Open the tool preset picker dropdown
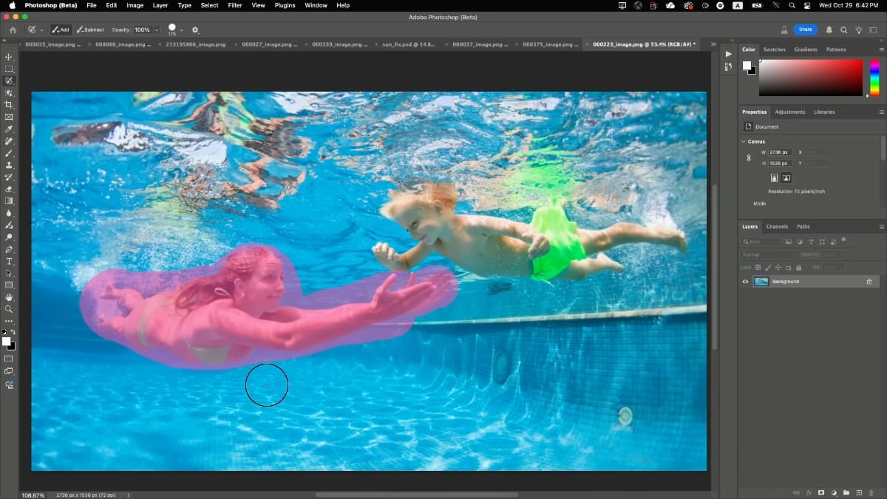The width and height of the screenshot is (887, 499). [x=41, y=30]
